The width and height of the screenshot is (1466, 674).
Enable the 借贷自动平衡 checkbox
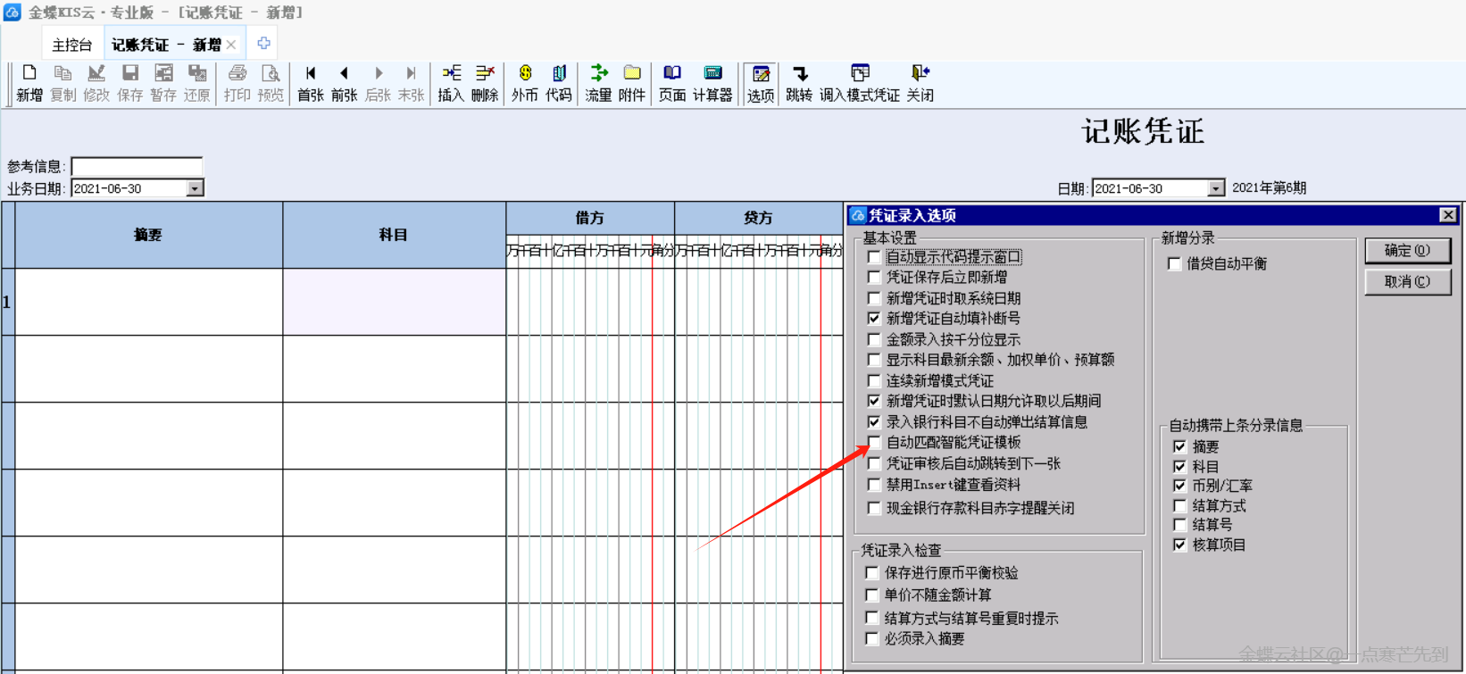[x=1175, y=264]
